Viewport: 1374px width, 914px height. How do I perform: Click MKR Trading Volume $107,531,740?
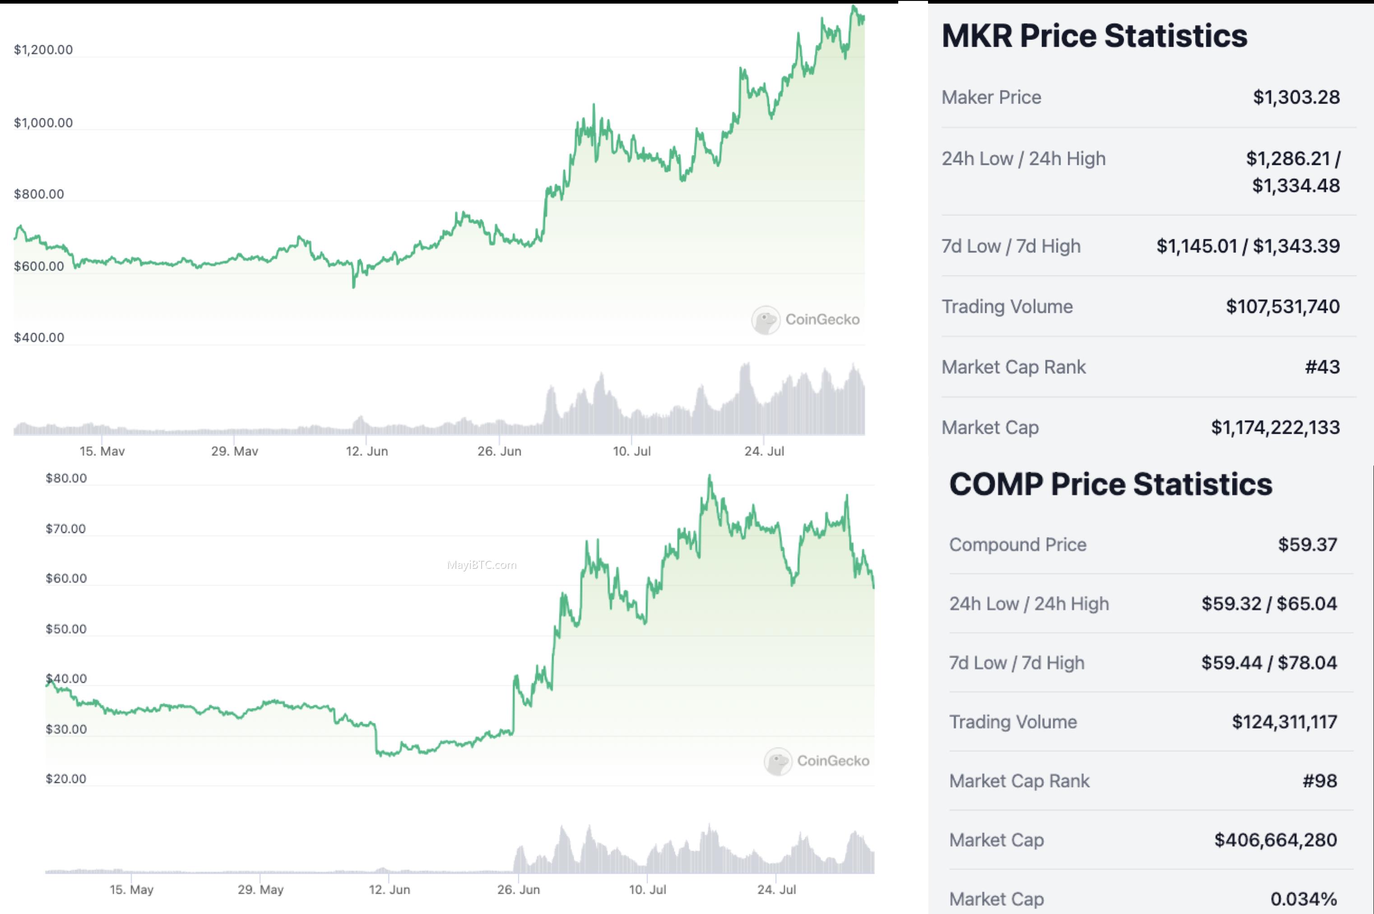(x=1282, y=307)
